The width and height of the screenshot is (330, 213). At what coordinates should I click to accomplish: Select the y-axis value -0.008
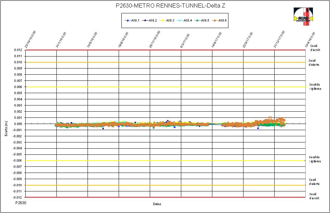17,173
